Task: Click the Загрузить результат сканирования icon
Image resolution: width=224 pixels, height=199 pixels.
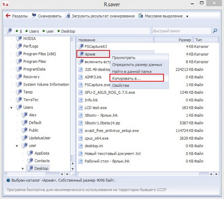Action: point(68,16)
